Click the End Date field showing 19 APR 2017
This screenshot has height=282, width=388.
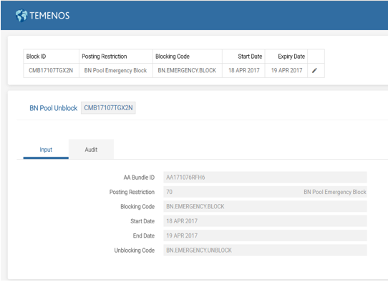pyautogui.click(x=265, y=235)
